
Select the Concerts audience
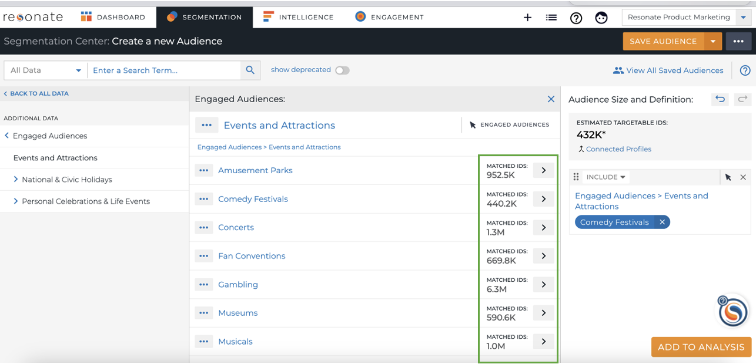[236, 227]
